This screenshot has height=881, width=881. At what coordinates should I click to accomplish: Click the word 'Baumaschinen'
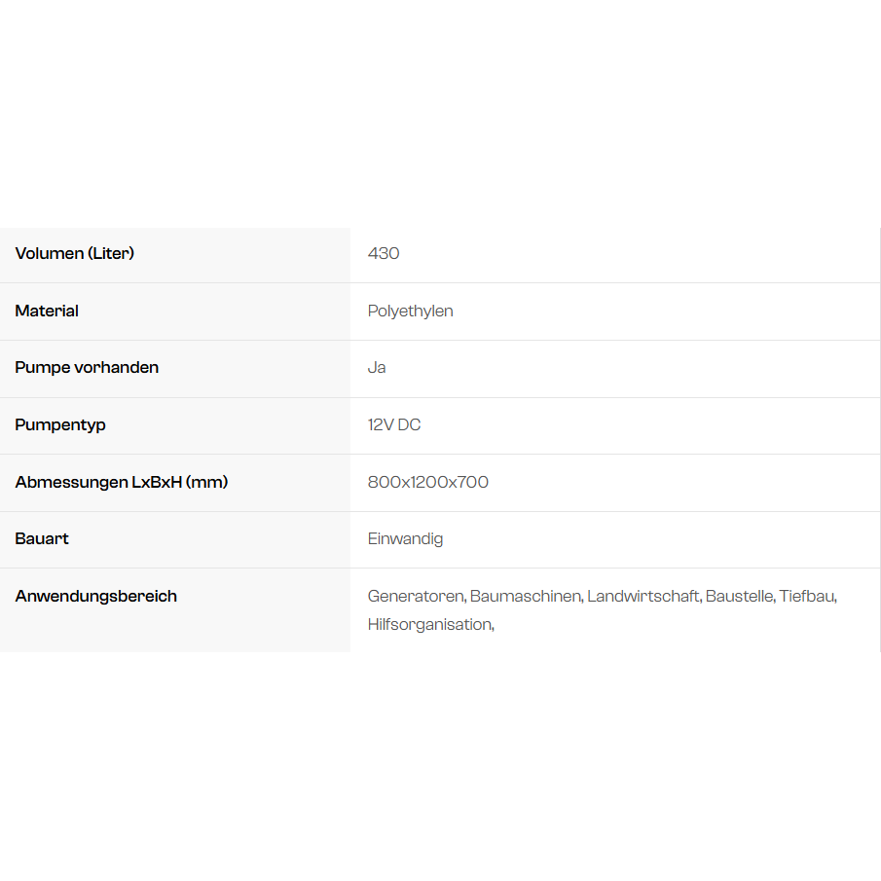tap(525, 596)
